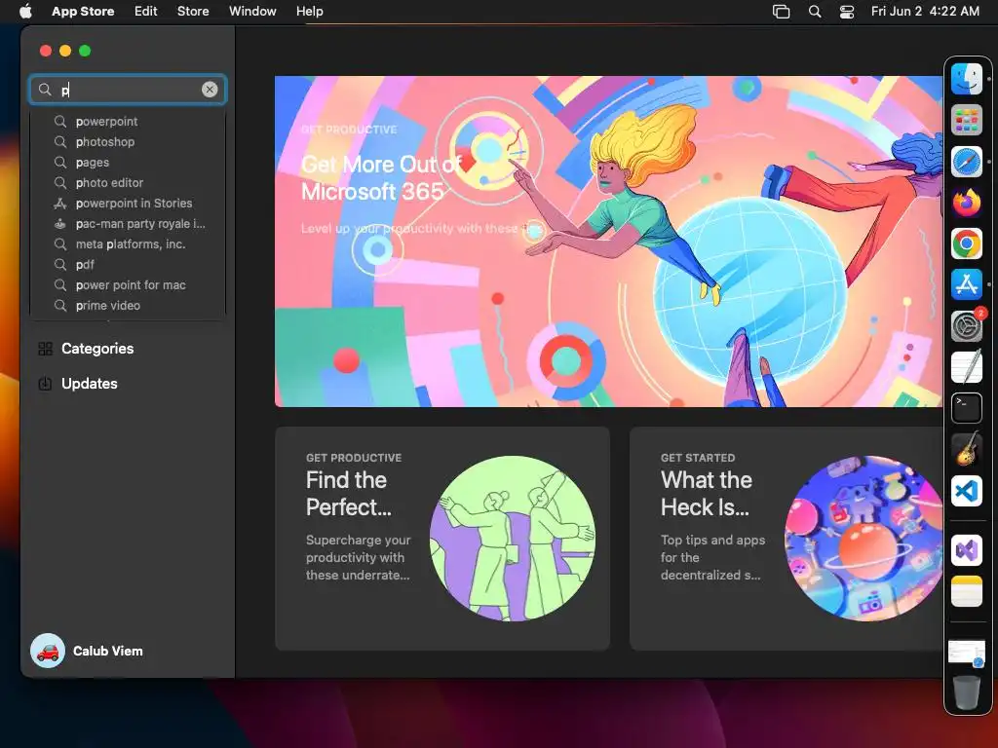The image size is (998, 748).
Task: Click the magnifier icon in the search field
Action: 45,90
